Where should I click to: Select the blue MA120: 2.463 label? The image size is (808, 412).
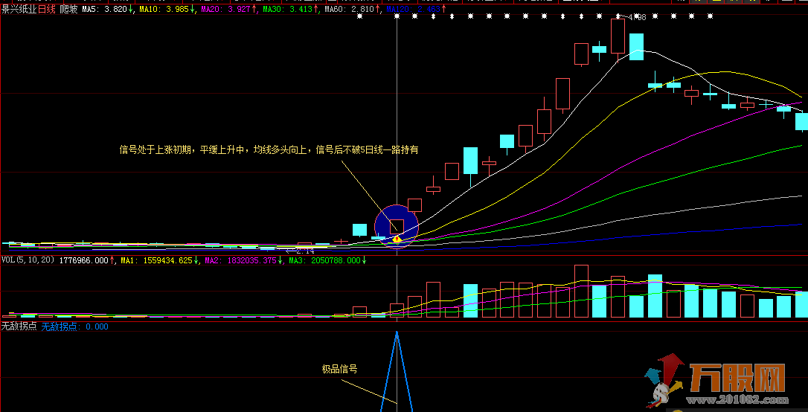tap(412, 9)
